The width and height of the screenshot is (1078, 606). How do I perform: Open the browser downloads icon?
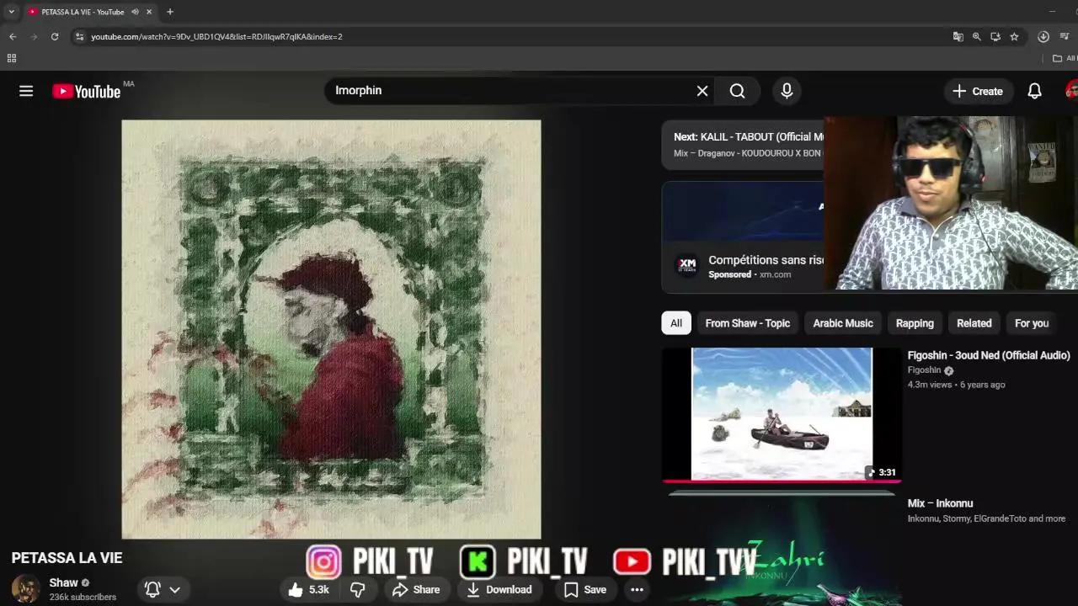(1043, 37)
